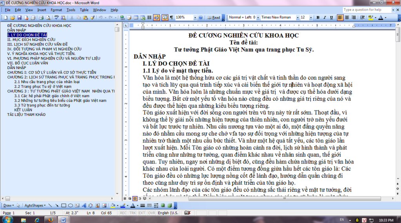The height and width of the screenshot is (223, 401).
Task: Select the Rectangle shape tool
Action: point(64,205)
